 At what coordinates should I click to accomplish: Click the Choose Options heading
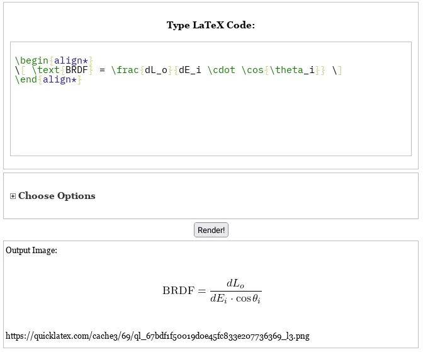pos(57,196)
